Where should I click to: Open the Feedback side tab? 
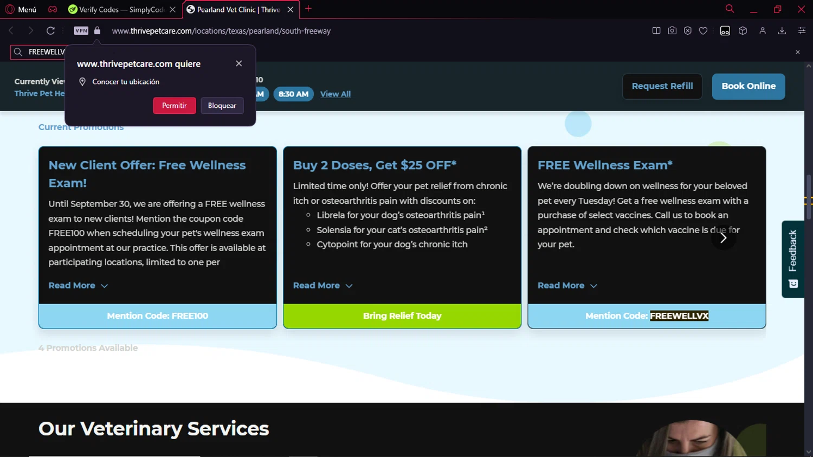click(793, 259)
